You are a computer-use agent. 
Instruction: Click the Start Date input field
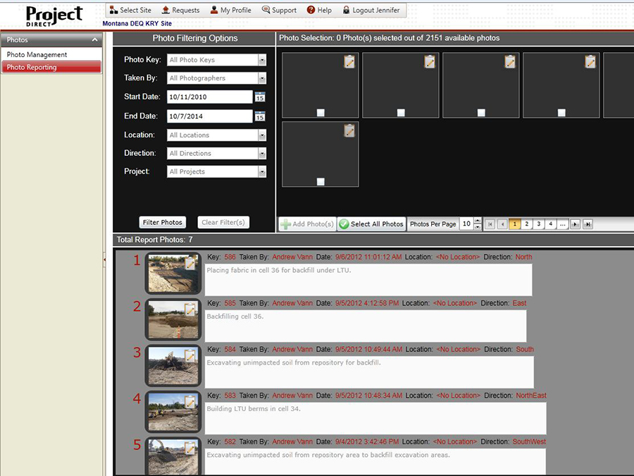(209, 97)
